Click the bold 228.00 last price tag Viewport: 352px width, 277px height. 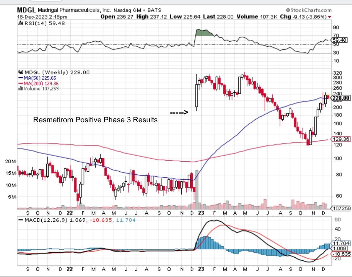340,98
